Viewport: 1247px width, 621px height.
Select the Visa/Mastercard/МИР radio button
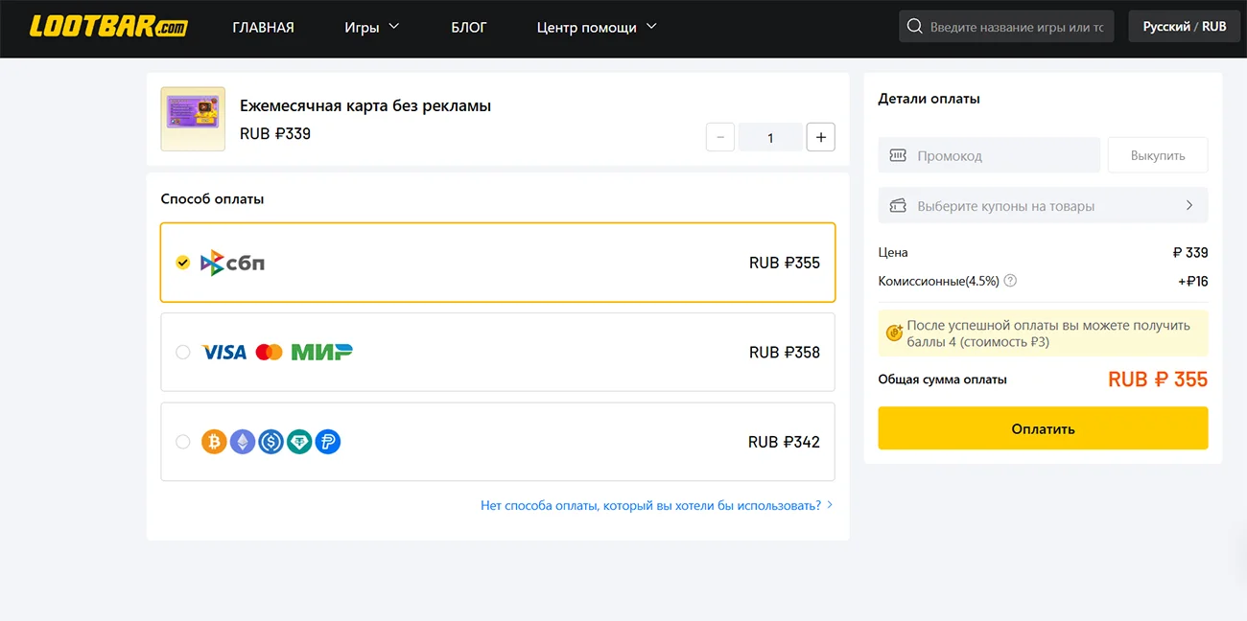pos(183,353)
